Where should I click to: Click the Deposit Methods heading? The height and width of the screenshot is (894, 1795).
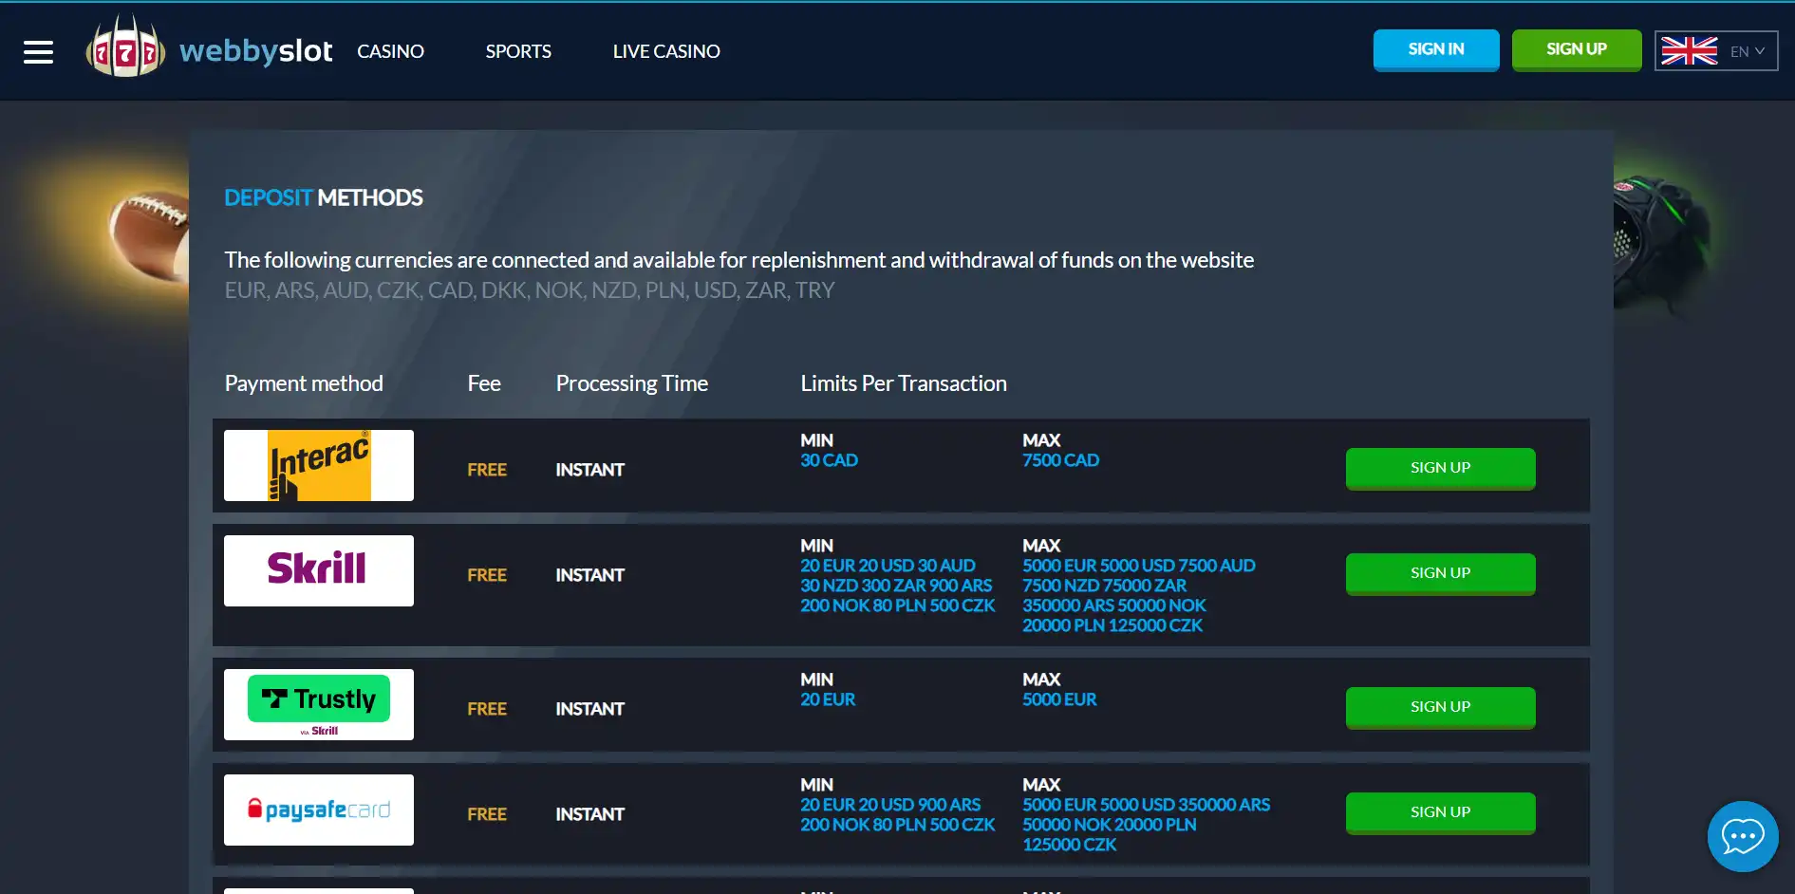pos(324,197)
